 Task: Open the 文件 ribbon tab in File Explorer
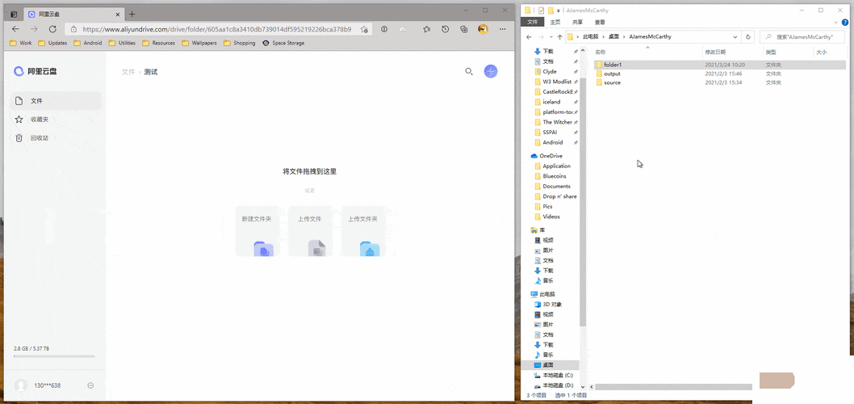coord(532,23)
